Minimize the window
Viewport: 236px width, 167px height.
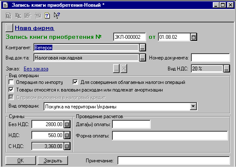coord(216,5)
